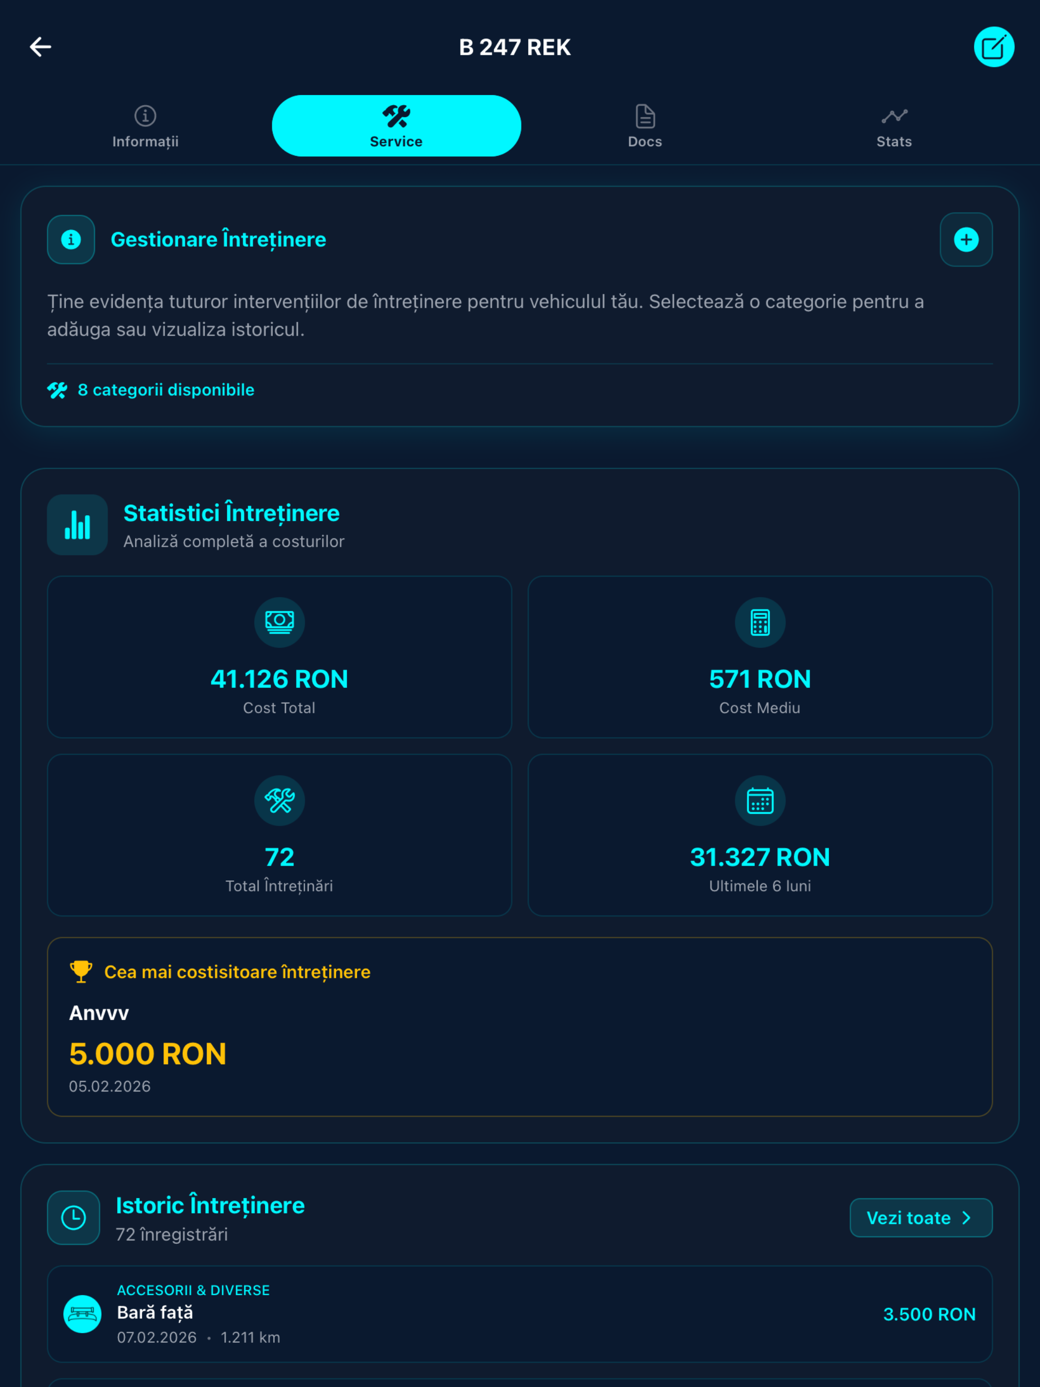
Task: Tap the Istoric Întreținere heading
Action: point(210,1206)
